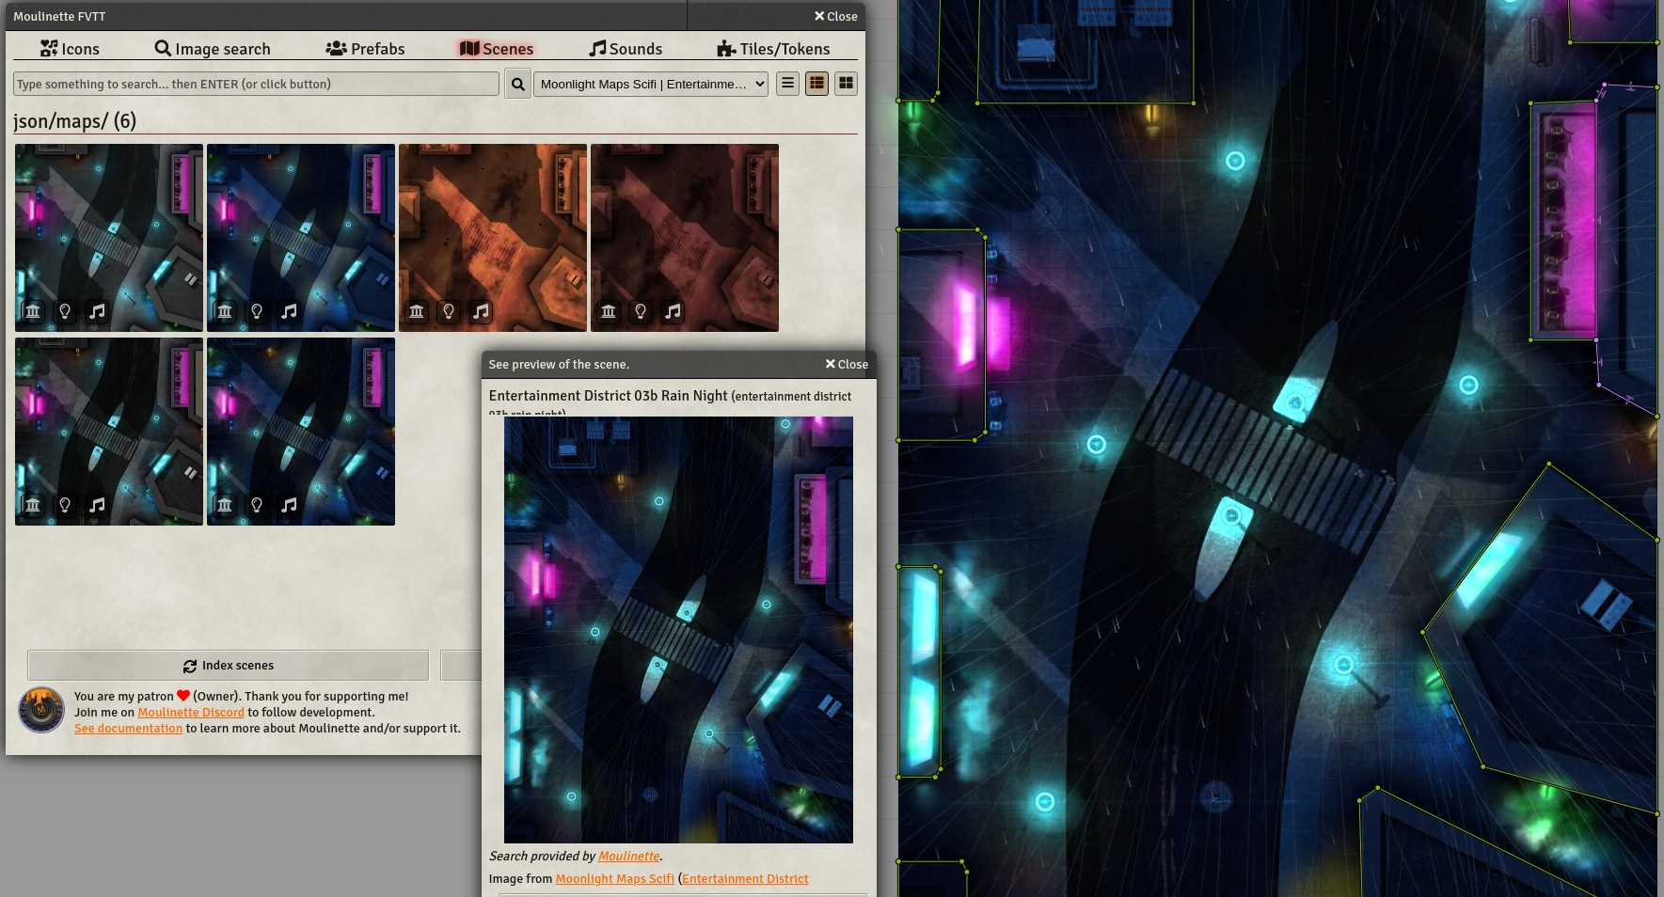Click lightbulb icon on the orange scene
The image size is (1664, 897).
pyautogui.click(x=449, y=311)
